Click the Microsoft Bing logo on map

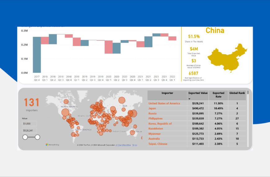(52, 145)
